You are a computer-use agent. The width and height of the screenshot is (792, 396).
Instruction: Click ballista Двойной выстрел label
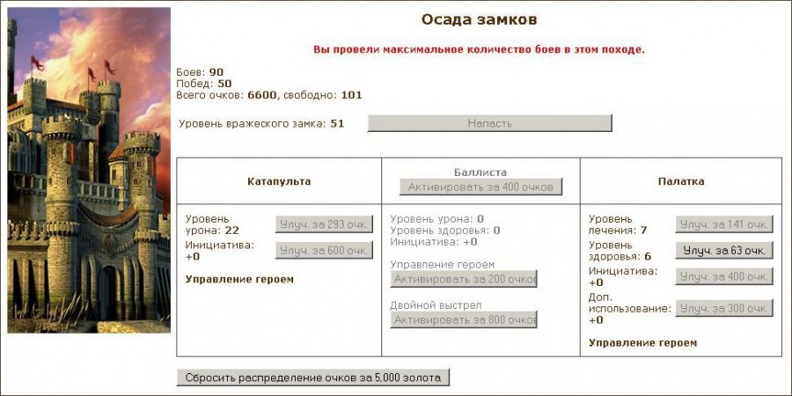(x=436, y=305)
